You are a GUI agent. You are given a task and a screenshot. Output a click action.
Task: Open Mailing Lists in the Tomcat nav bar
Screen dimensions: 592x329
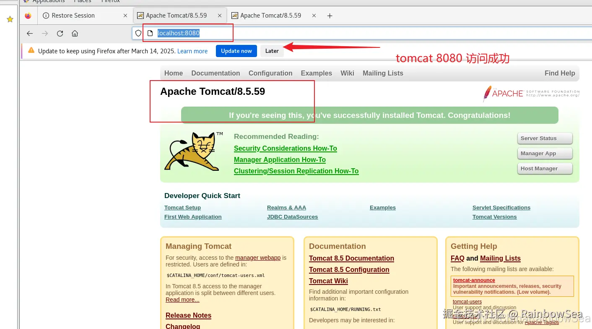coord(383,73)
